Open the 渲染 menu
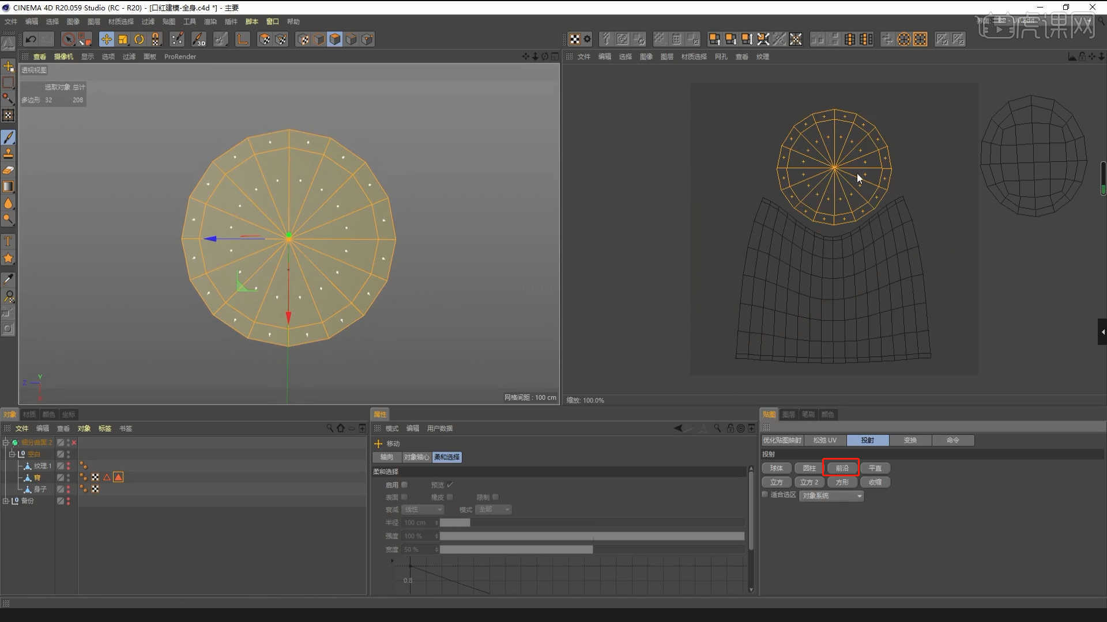Viewport: 1107px width, 622px height. click(x=210, y=21)
